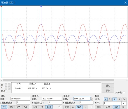
Task: Select rising edge trigger icon
Action: (x=106, y=99)
